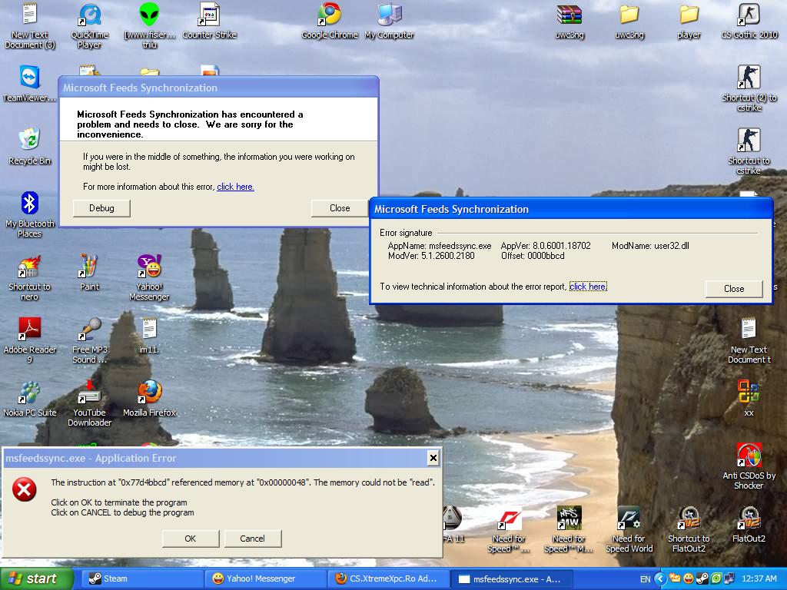Open Need for Speed M... desktop icon

click(x=569, y=529)
